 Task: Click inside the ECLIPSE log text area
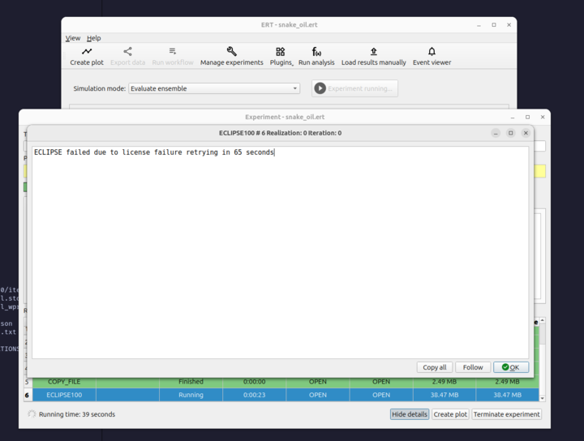(280, 252)
